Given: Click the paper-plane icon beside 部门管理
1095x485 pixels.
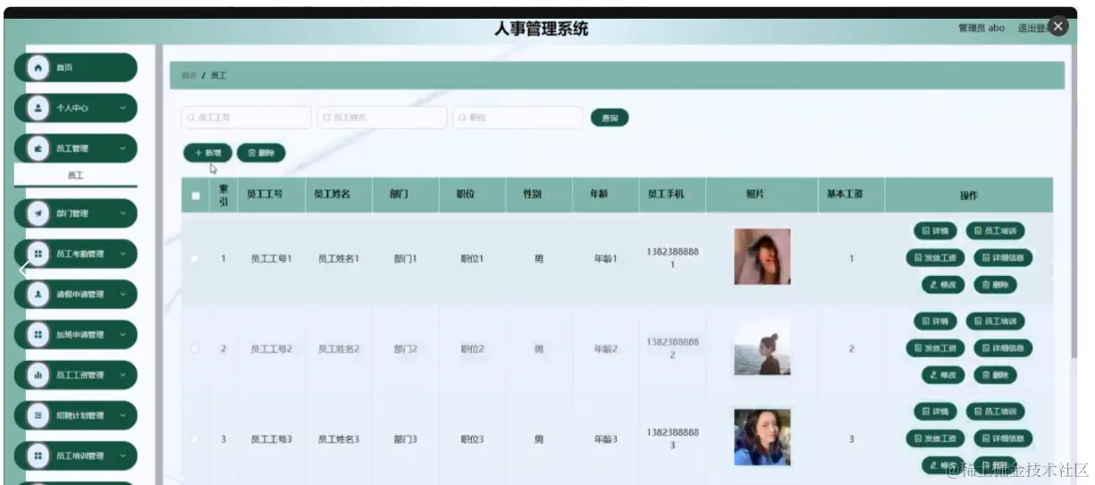Looking at the screenshot, I should pos(38,213).
